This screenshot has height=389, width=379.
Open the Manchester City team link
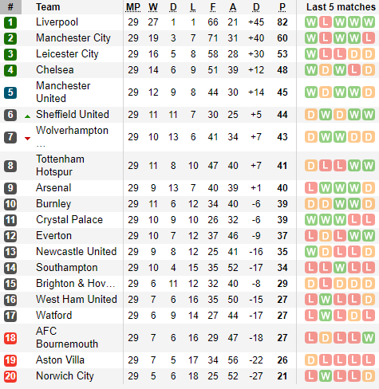[x=73, y=38]
